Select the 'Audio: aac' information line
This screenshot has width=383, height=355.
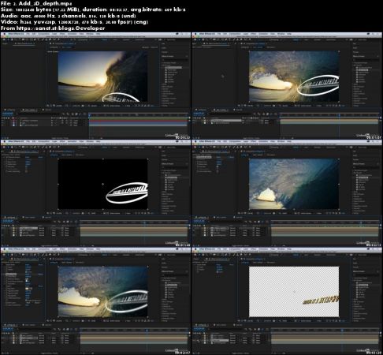[68, 16]
